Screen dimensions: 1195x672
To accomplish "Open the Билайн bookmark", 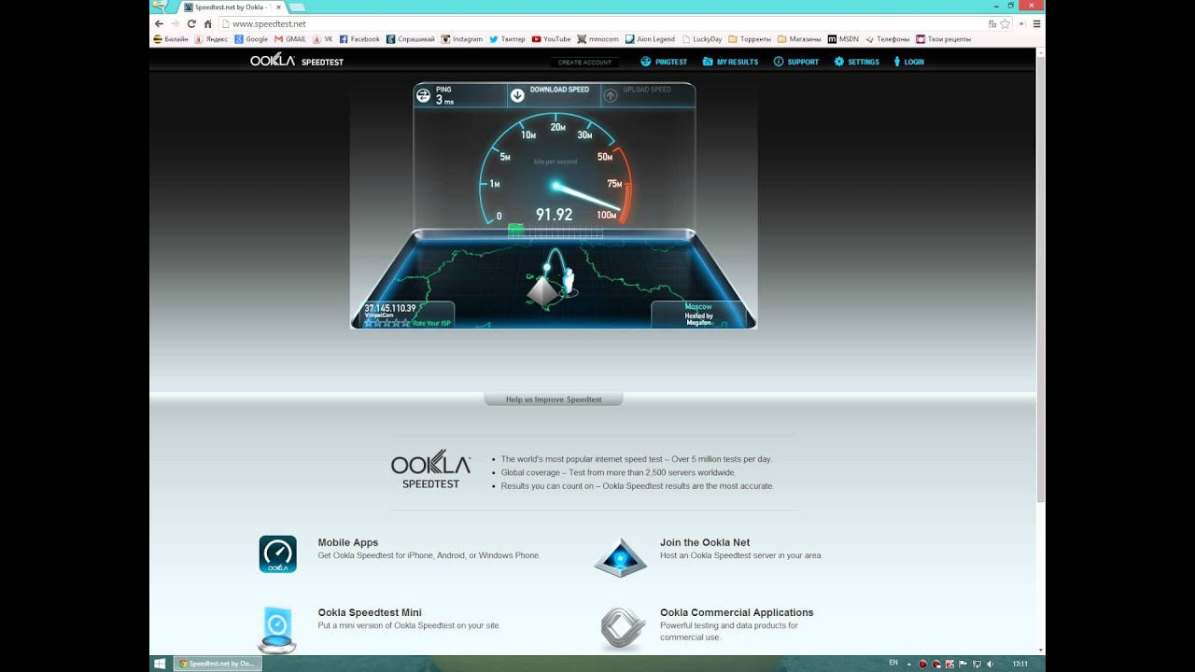I will coord(171,39).
